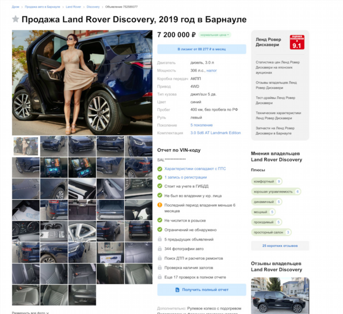Click the price '7 200 000 ₽'
Image resolution: width=343 pixels, height=314 pixels.
tap(177, 35)
